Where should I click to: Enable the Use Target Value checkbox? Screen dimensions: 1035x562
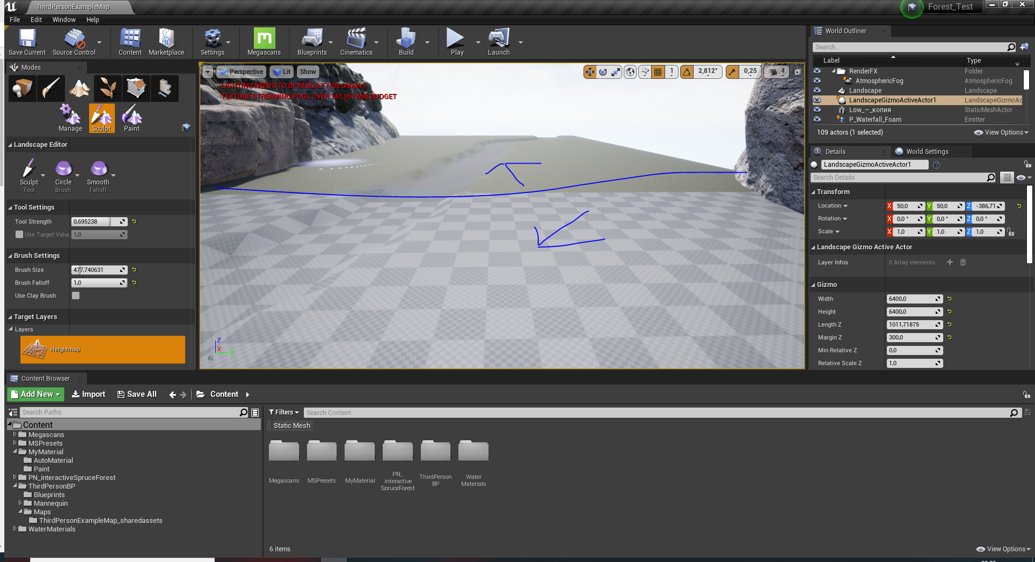(19, 234)
